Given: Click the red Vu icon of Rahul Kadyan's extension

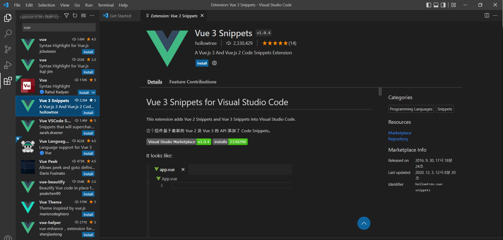Looking at the screenshot, I should pos(28,86).
